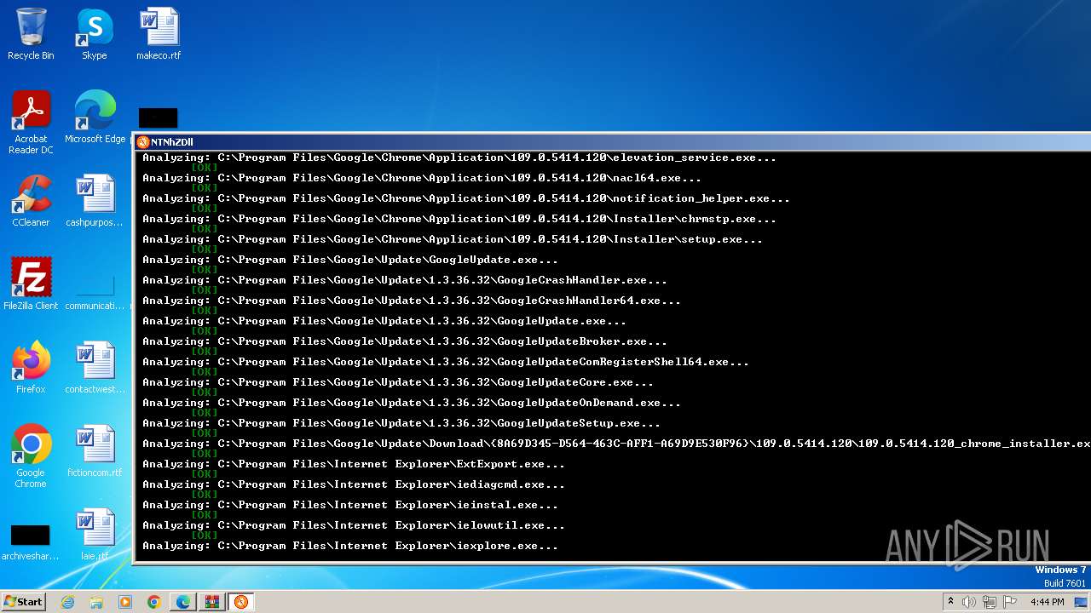The image size is (1091, 613).
Task: Open Edge from the taskbar
Action: tap(183, 602)
